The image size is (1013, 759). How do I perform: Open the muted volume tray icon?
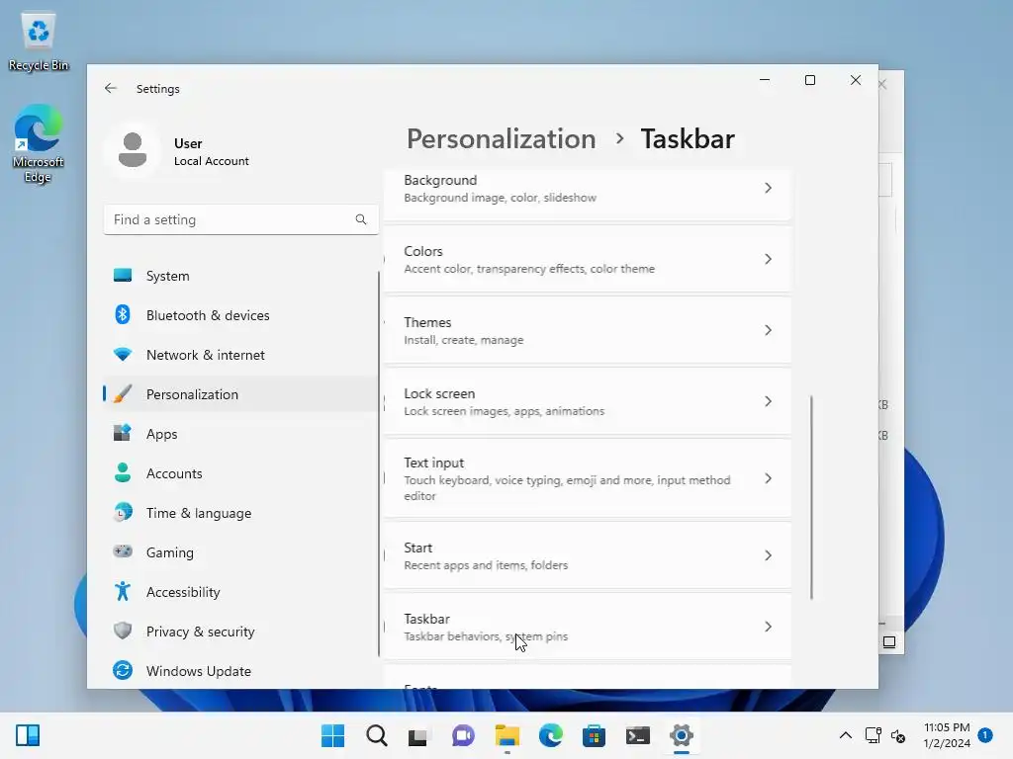[x=898, y=735]
